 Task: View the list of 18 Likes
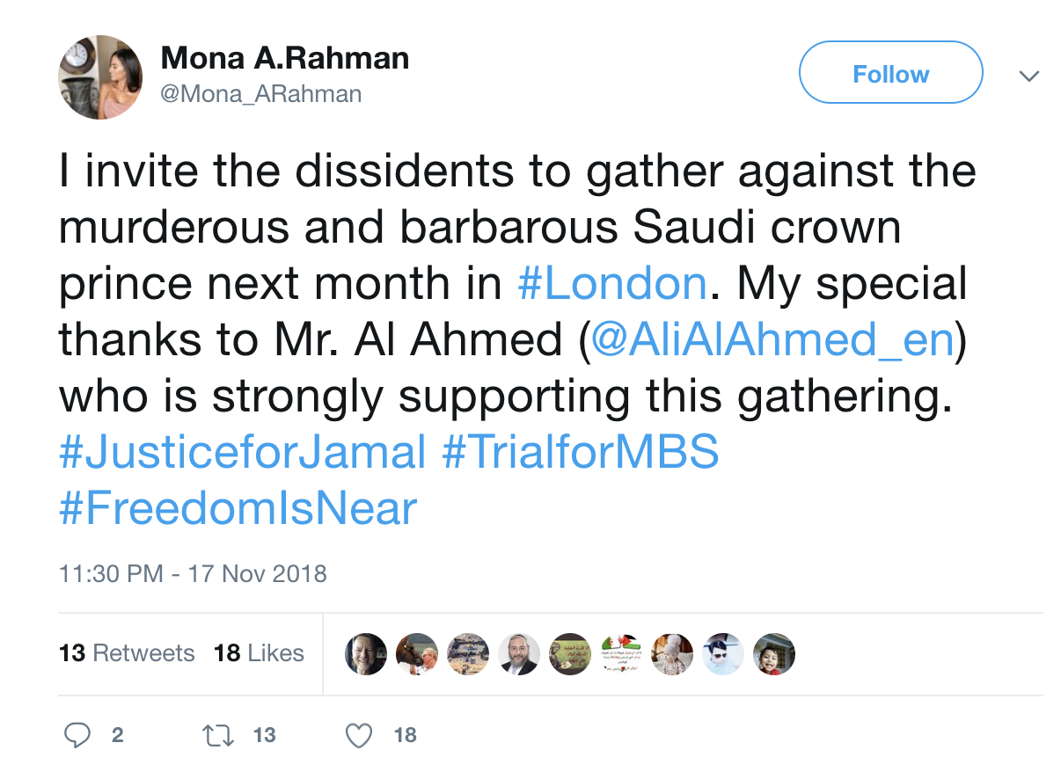click(x=259, y=653)
